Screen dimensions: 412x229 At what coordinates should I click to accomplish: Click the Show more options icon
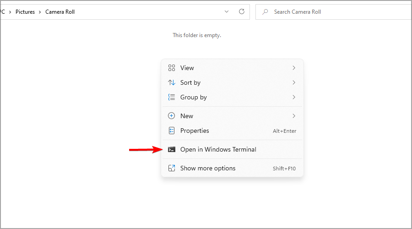point(172,168)
